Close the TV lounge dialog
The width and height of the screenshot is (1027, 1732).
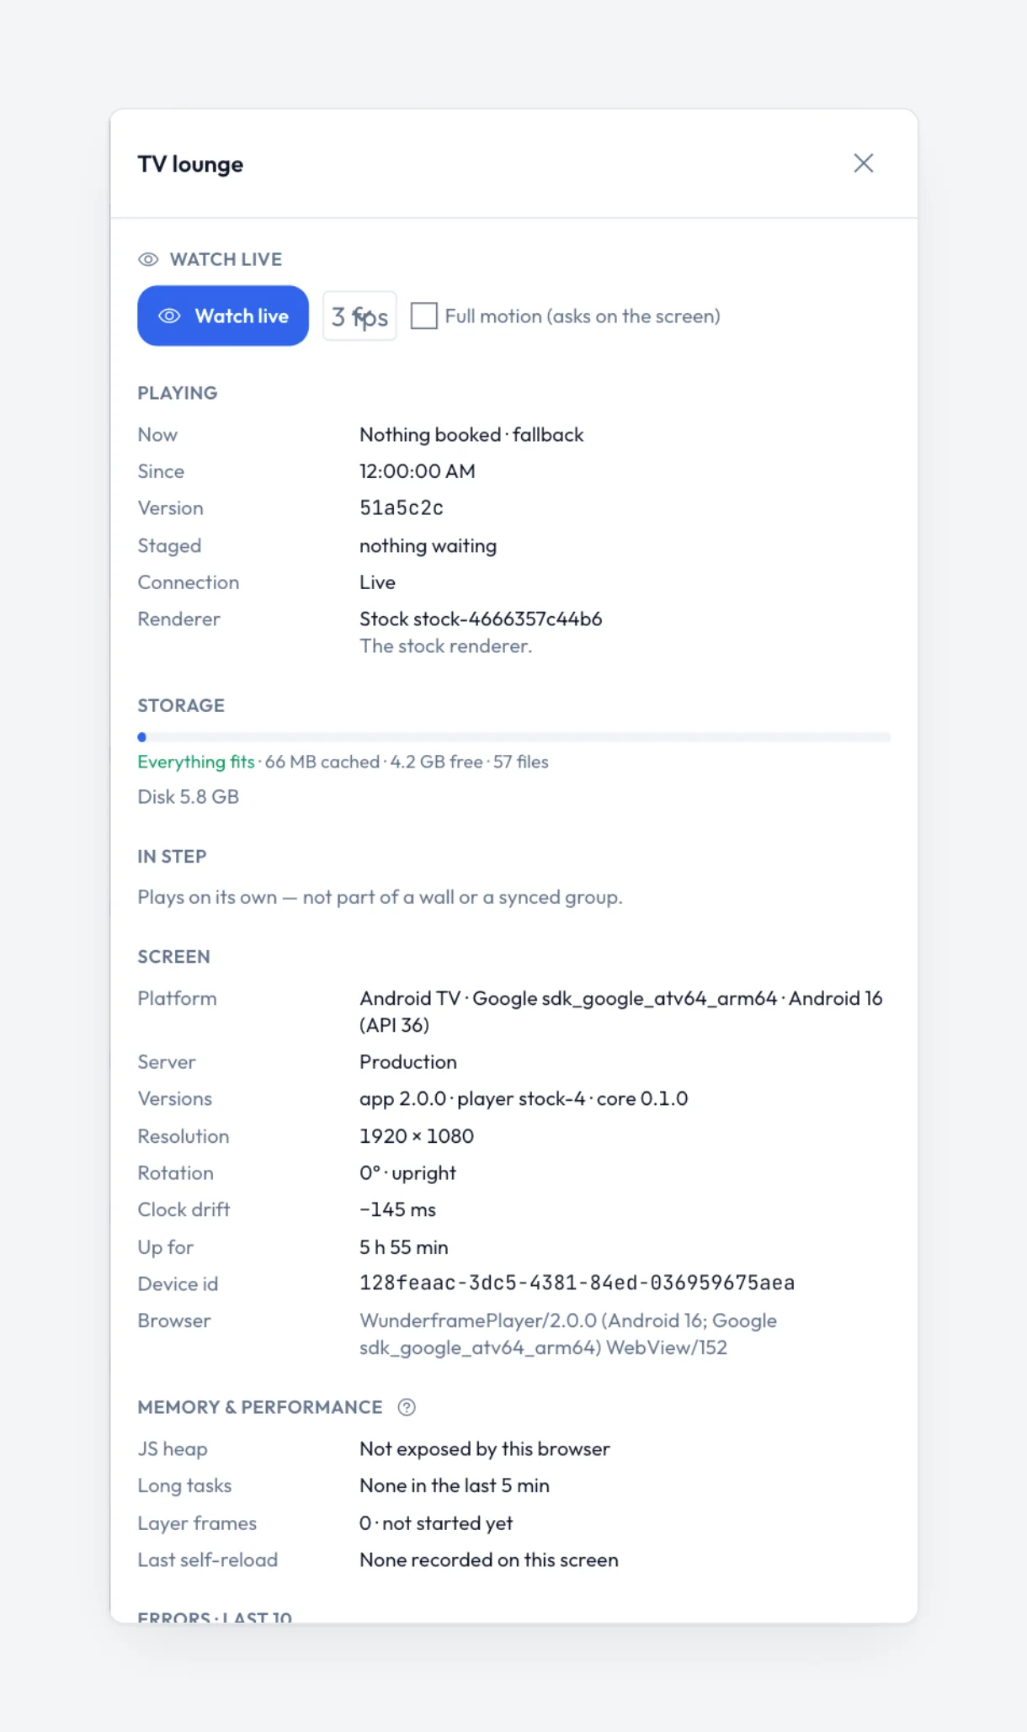(864, 163)
